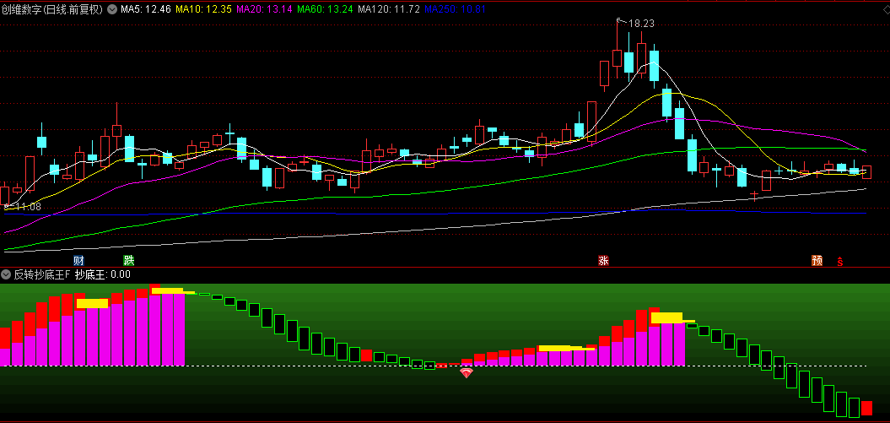This screenshot has height=423, width=890.
Task: Click the 11.08 low price label
Action: coord(28,207)
